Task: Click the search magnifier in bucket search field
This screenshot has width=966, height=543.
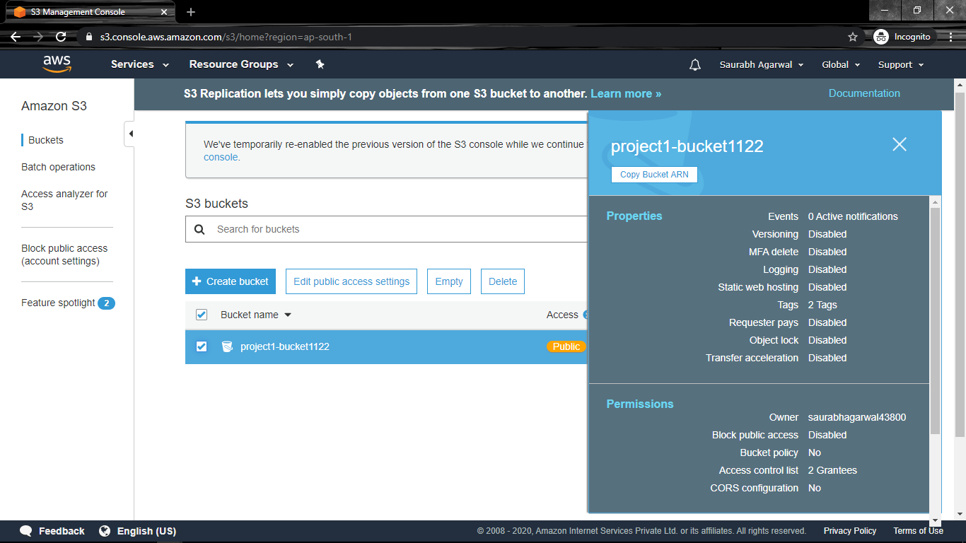Action: click(x=199, y=229)
